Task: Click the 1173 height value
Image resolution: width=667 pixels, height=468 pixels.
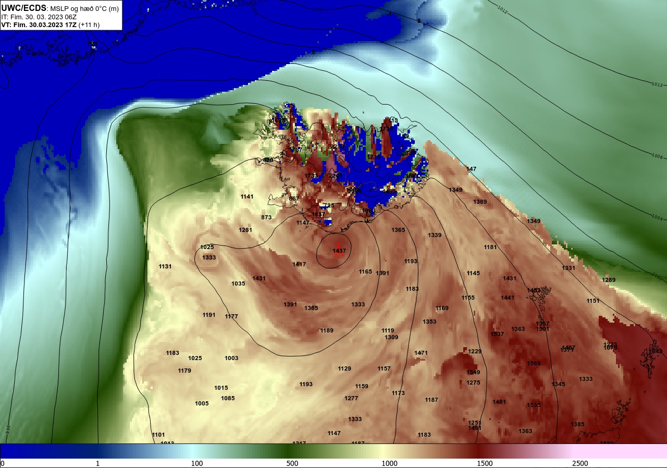Action: tap(398, 393)
